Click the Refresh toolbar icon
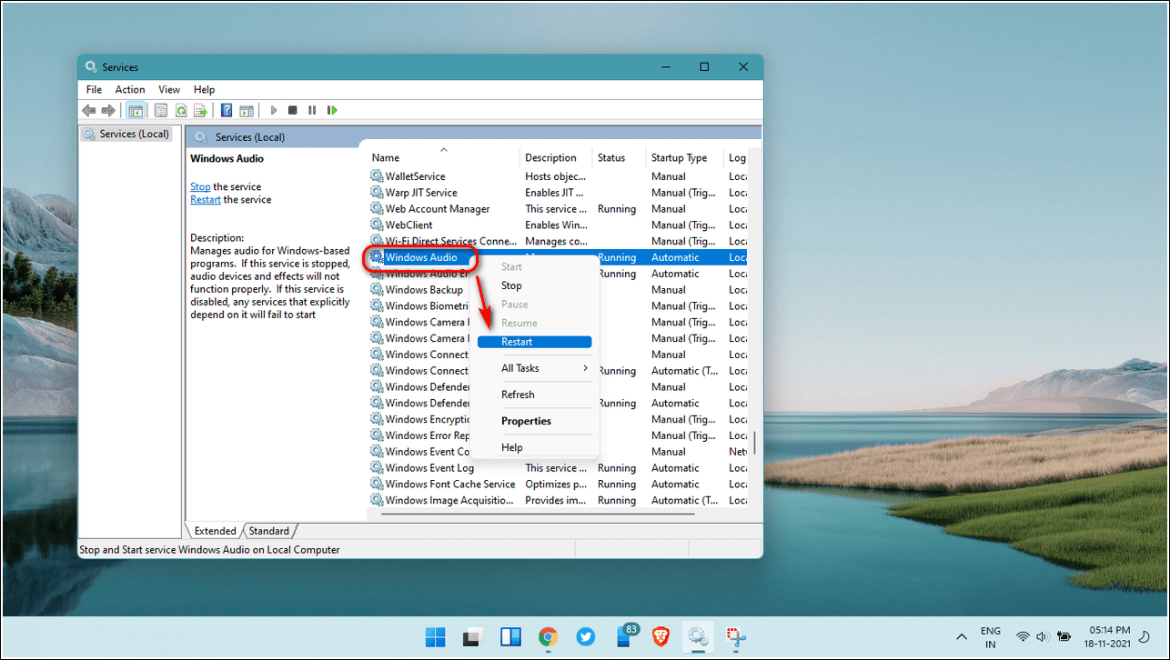Image resolution: width=1170 pixels, height=660 pixels. (x=181, y=110)
